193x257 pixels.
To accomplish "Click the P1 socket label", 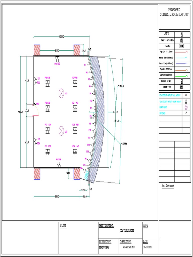I will (x=85, y=65).
